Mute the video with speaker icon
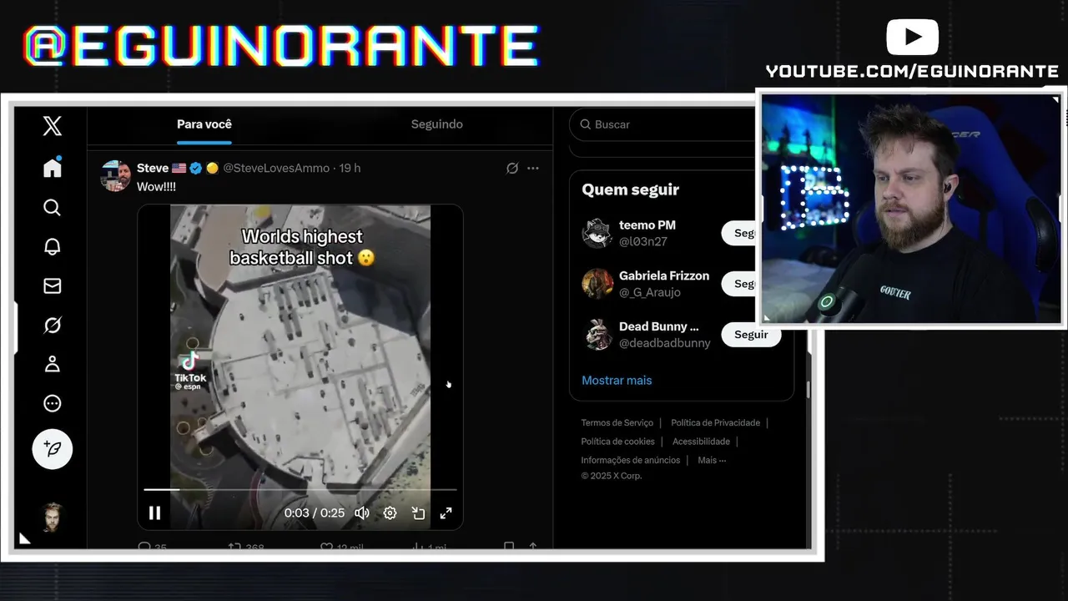This screenshot has height=601, width=1068. pos(362,513)
